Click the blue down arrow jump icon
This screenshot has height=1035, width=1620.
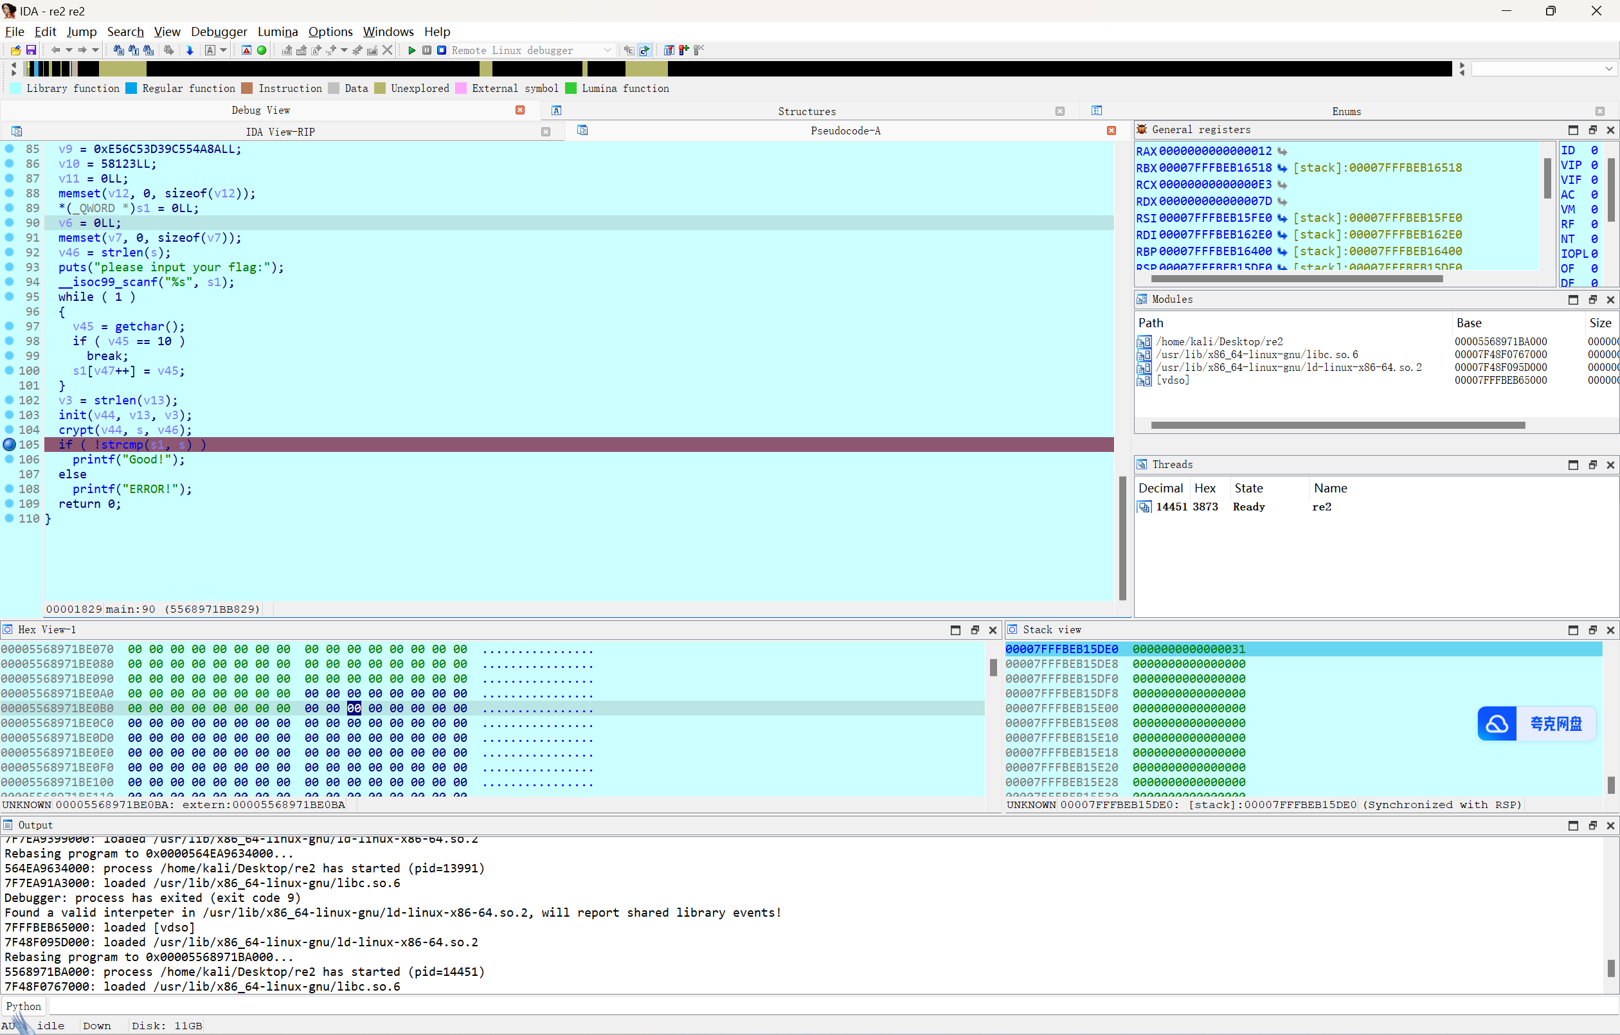[190, 51]
